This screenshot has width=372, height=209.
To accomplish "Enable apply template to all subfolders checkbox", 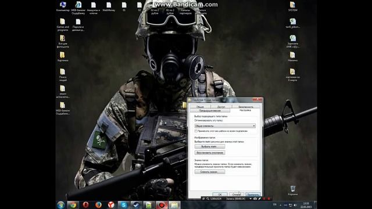I will coord(196,131).
